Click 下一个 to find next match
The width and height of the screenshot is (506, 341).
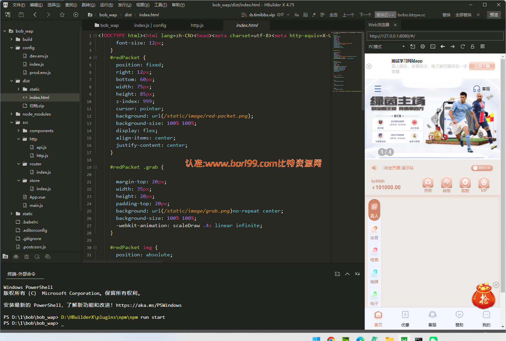point(365,15)
